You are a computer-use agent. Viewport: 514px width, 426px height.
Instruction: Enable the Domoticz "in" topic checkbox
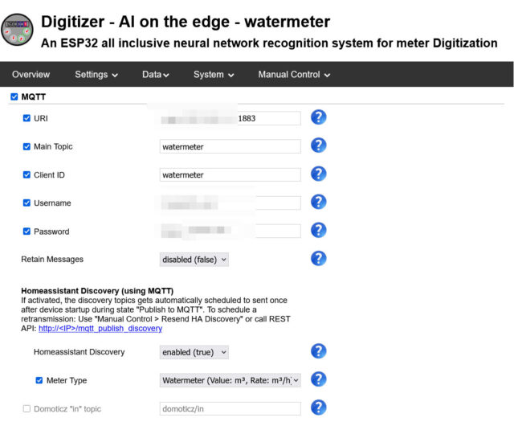(27, 409)
